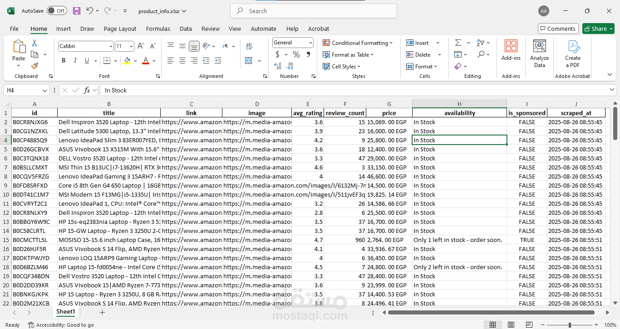Expand Cell Styles menu
The width and height of the screenshot is (620, 329).
pos(342,66)
